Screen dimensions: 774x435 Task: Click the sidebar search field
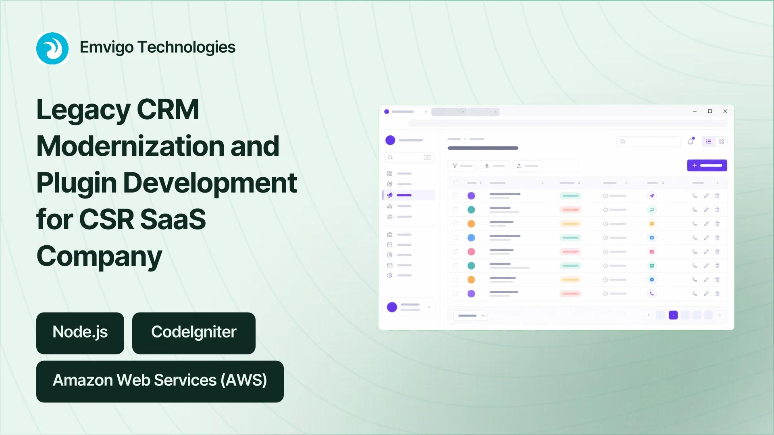[x=409, y=157]
